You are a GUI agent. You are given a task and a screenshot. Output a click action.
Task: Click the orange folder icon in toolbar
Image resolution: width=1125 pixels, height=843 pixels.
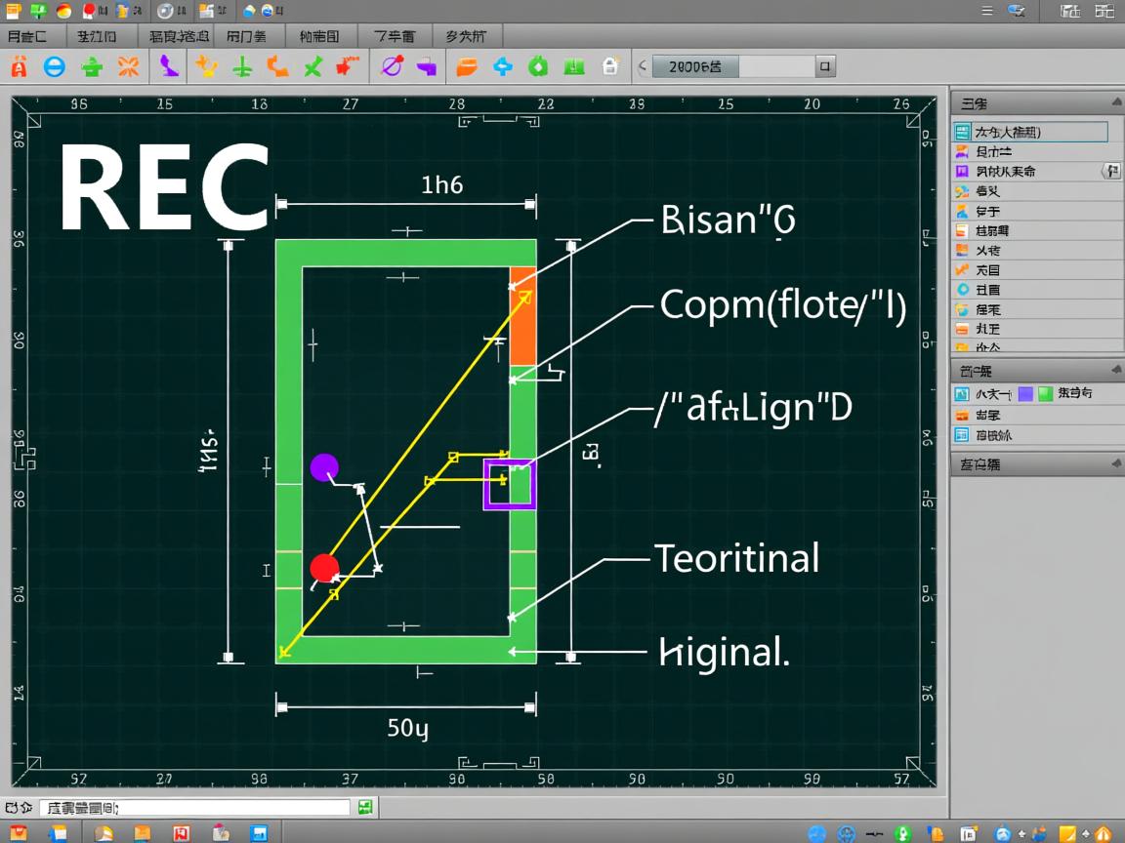(x=467, y=67)
